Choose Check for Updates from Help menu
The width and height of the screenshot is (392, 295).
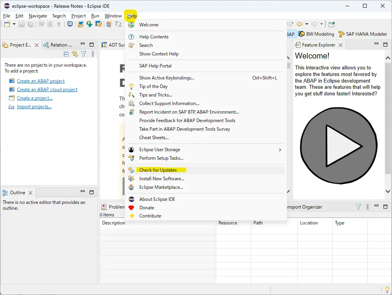coord(206,170)
